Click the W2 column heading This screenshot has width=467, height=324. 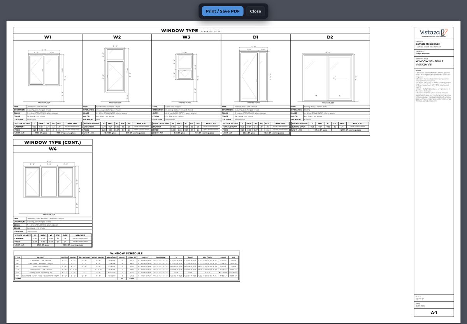[x=117, y=37]
